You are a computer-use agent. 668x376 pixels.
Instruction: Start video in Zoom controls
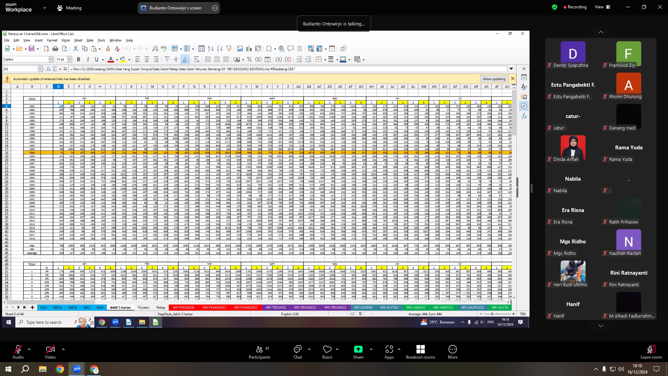(x=50, y=352)
